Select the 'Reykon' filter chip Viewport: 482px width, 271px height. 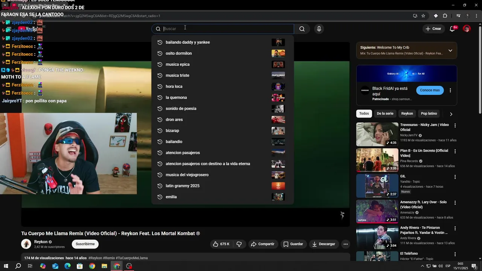[407, 114]
